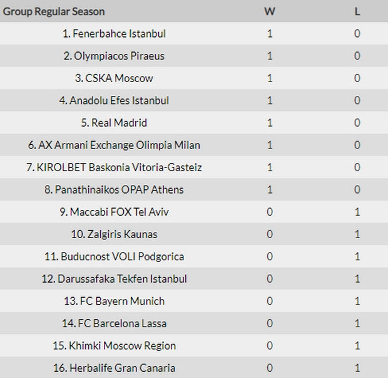Open FC Bayern Munich team entry
Image resolution: width=388 pixels, height=378 pixels.
pos(114,301)
